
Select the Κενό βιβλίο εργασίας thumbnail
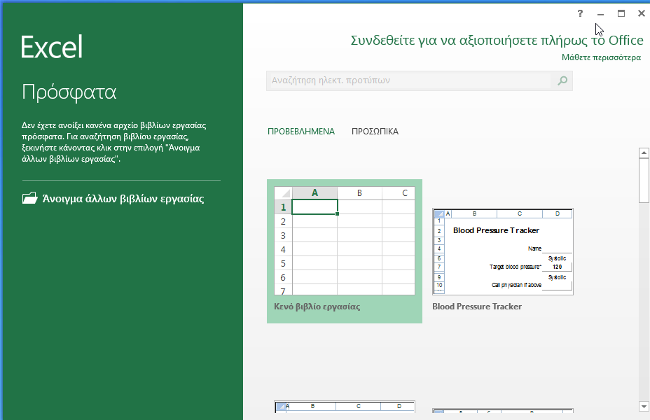(345, 241)
